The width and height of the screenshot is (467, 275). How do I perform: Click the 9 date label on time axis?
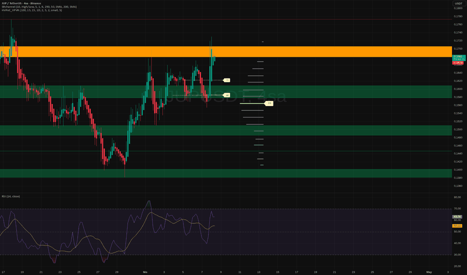click(x=220, y=272)
